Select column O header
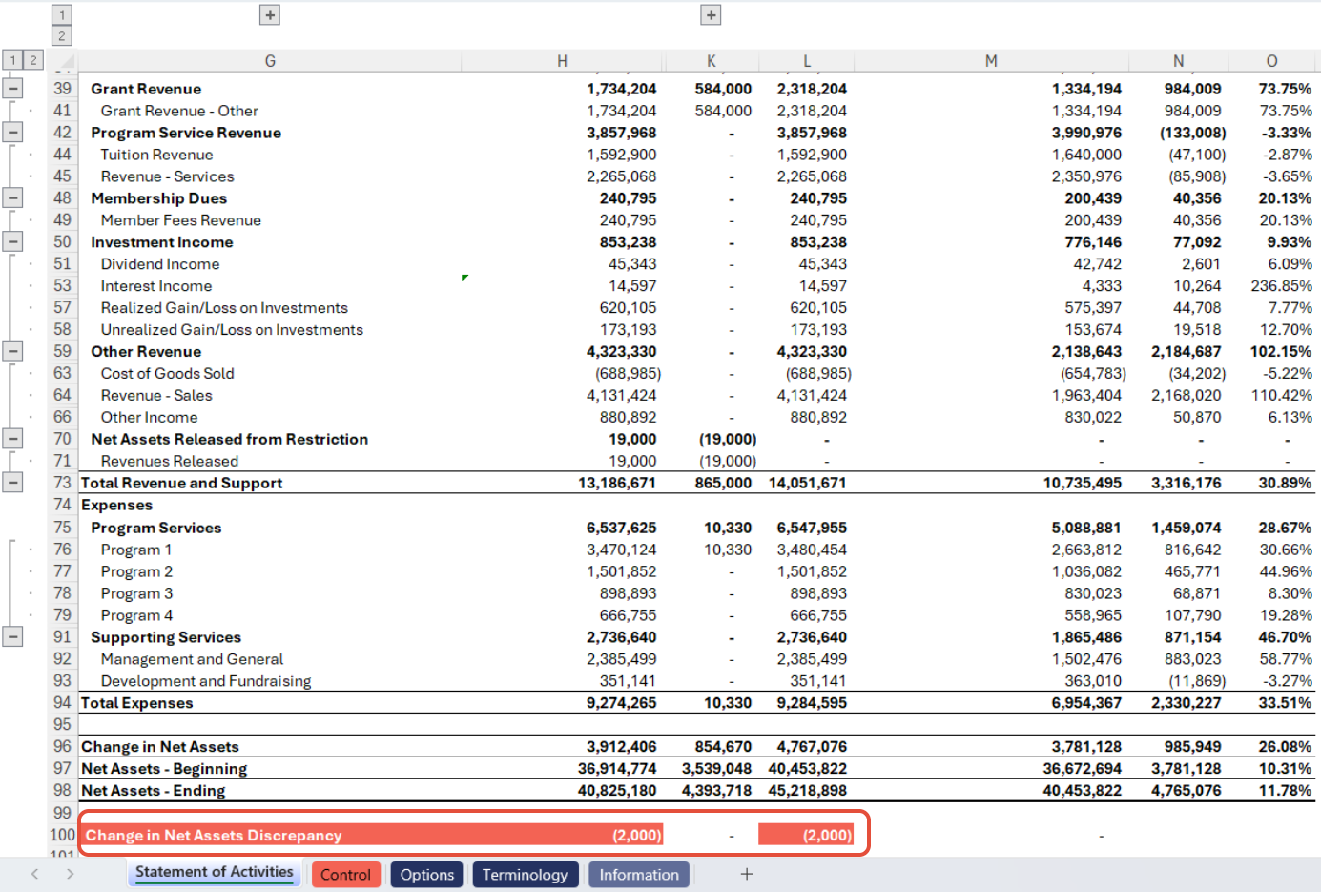This screenshot has width=1321, height=892. pyautogui.click(x=1271, y=61)
